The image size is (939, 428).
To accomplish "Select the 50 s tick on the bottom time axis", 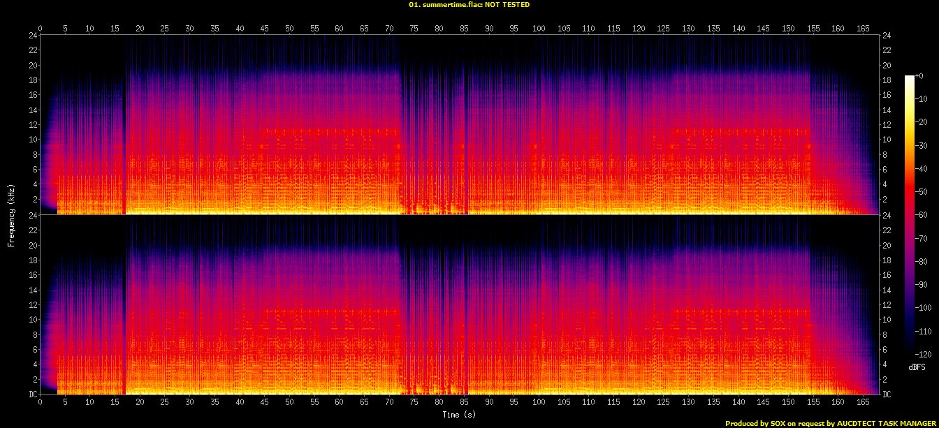I will [x=289, y=403].
